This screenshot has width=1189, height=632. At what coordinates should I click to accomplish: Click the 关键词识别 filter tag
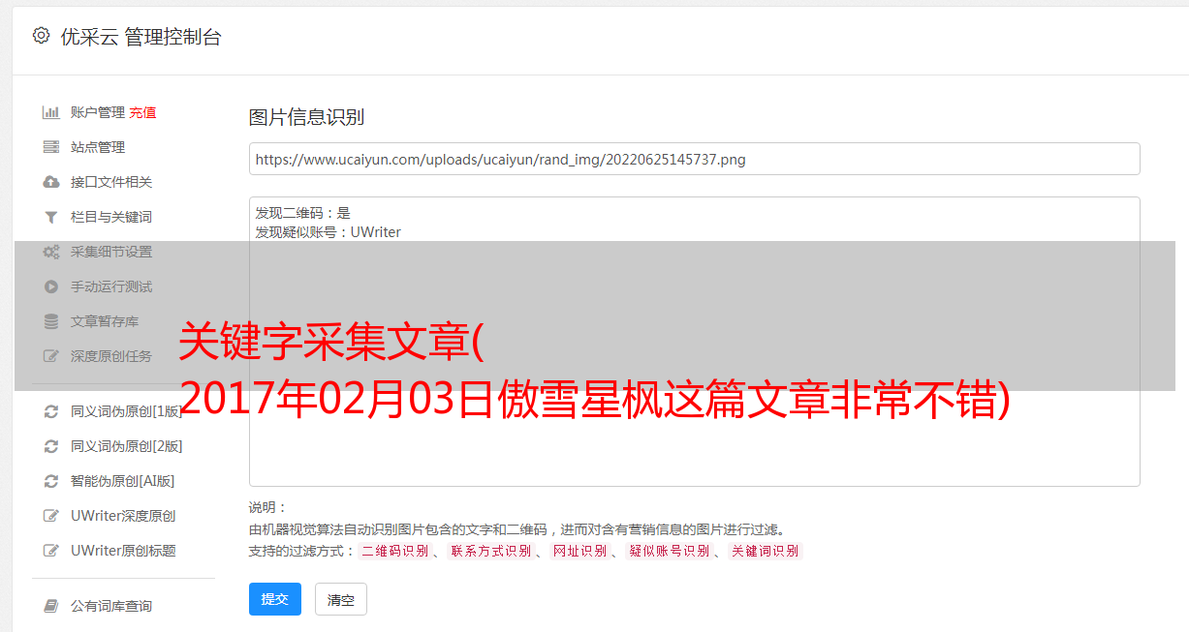pyautogui.click(x=765, y=551)
